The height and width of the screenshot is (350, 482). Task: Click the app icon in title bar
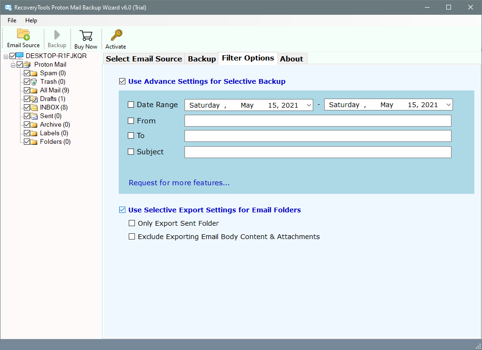(x=8, y=7)
